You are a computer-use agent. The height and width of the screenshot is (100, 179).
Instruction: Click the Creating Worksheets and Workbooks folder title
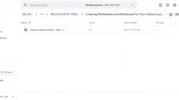(x=124, y=14)
